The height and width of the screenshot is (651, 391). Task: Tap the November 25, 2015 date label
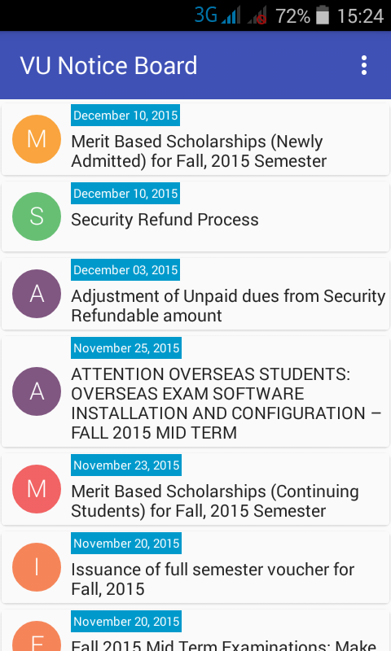click(x=126, y=348)
